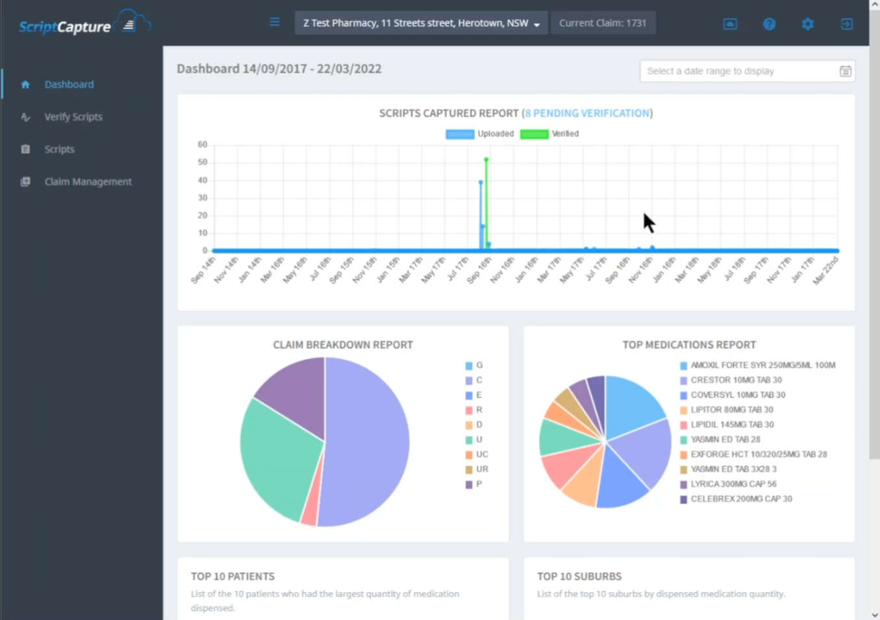Open Verify Scripts page

(73, 117)
